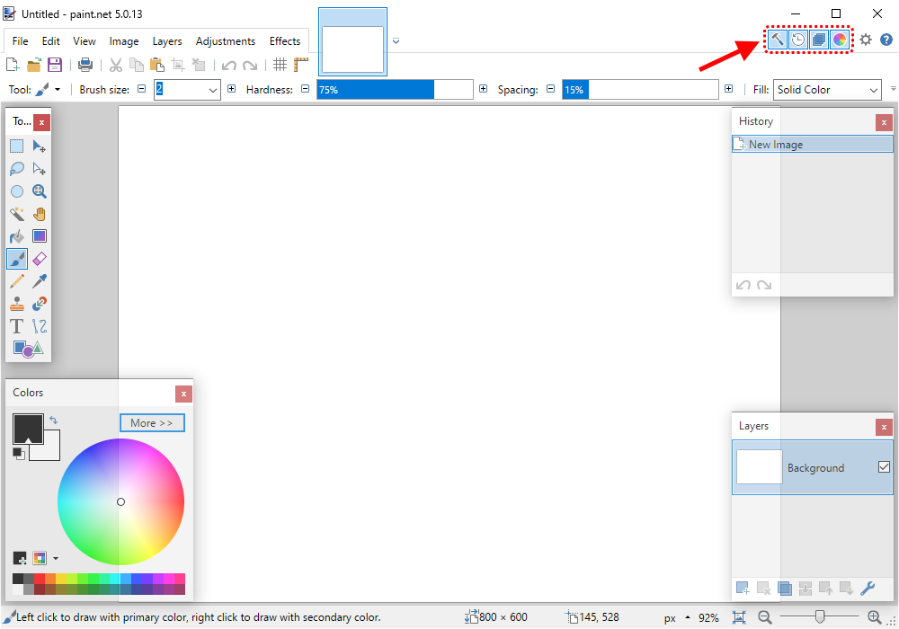This screenshot has width=899, height=629.
Task: Open the Brush size dropdown
Action: click(213, 90)
